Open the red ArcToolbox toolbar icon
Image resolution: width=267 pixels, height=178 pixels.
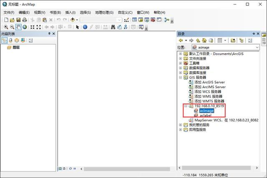click(x=153, y=20)
